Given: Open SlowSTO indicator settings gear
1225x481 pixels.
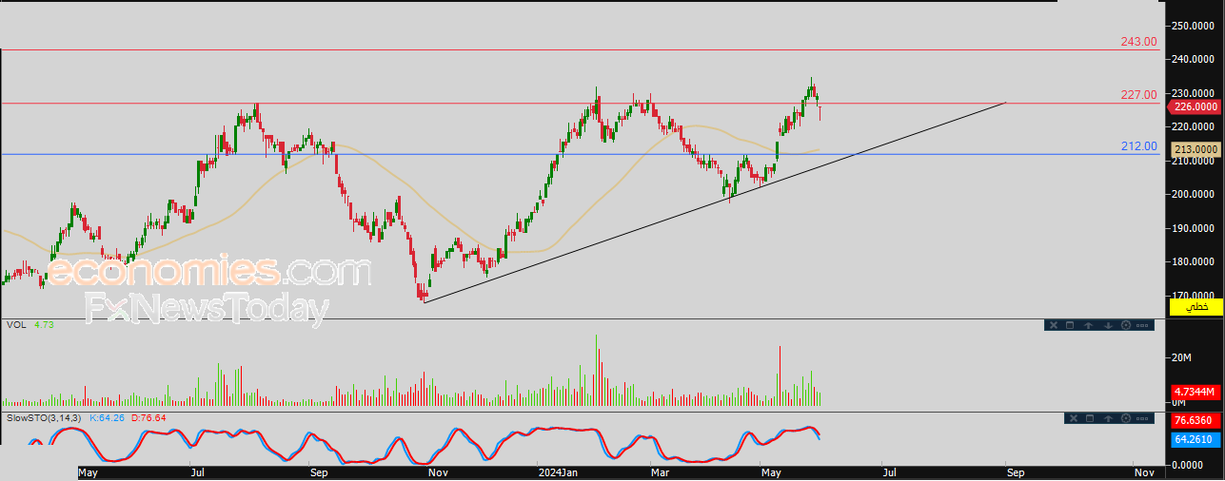Looking at the screenshot, I should [x=1127, y=418].
